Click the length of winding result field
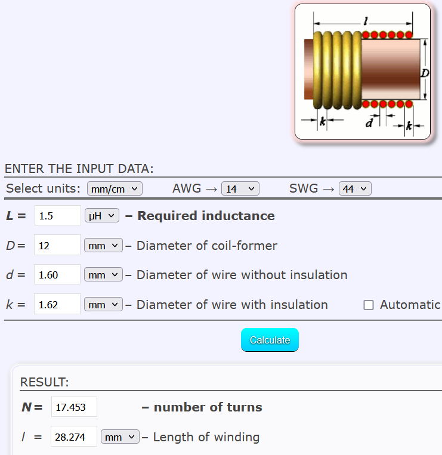This screenshot has width=442, height=455. (x=74, y=437)
